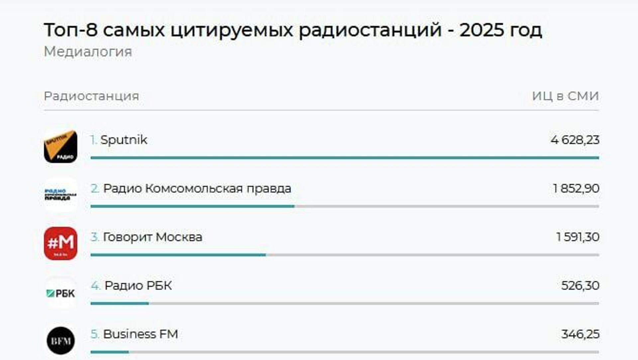Image resolution: width=638 pixels, height=360 pixels.
Task: Click the Sputnik Radio logo icon
Action: [x=60, y=146]
